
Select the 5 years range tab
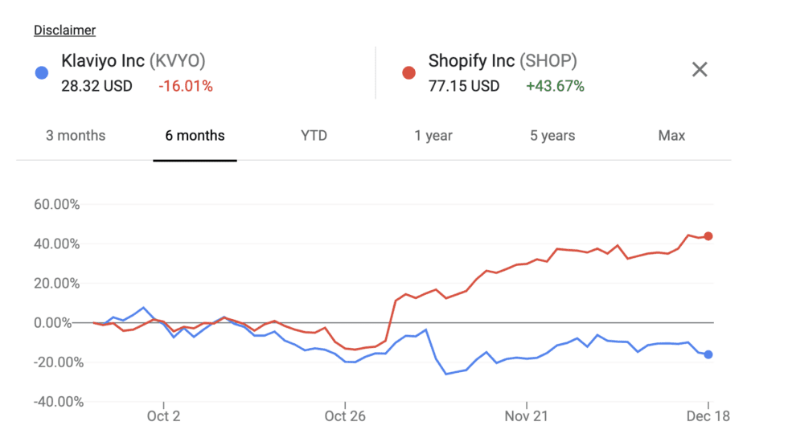[552, 136]
